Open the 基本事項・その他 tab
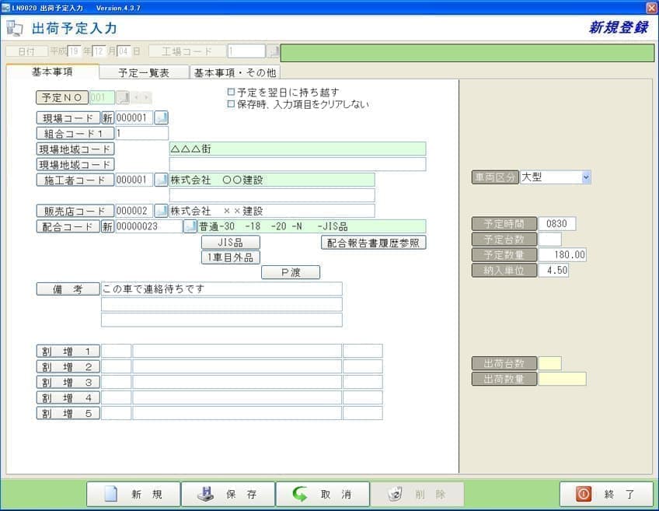The width and height of the screenshot is (659, 511). (235, 72)
